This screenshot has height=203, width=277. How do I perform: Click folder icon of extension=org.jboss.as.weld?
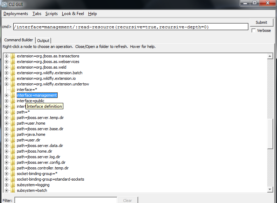click(x=13, y=67)
